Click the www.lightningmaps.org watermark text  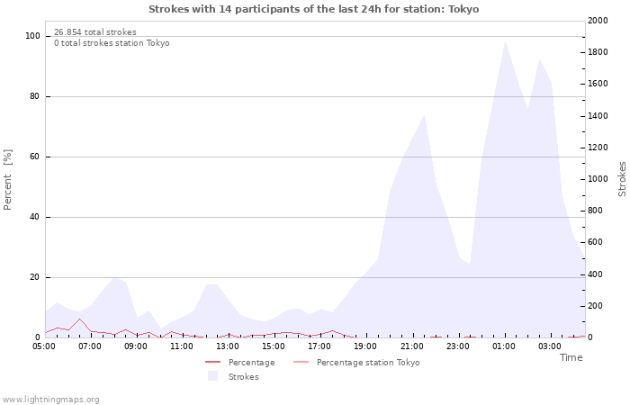(49, 400)
